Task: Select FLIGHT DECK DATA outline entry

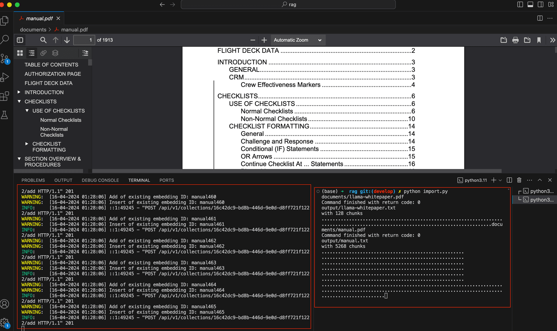Action: click(x=48, y=83)
